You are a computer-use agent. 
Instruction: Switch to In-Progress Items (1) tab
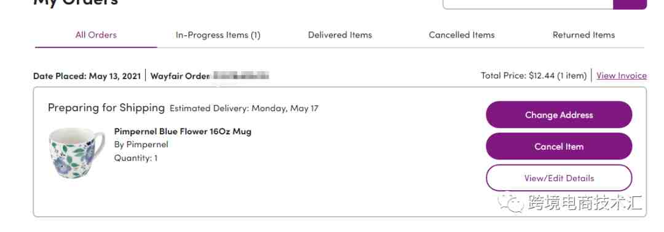click(x=218, y=35)
